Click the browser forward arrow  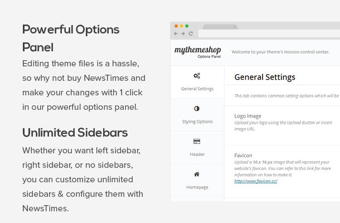pyautogui.click(x=183, y=33)
